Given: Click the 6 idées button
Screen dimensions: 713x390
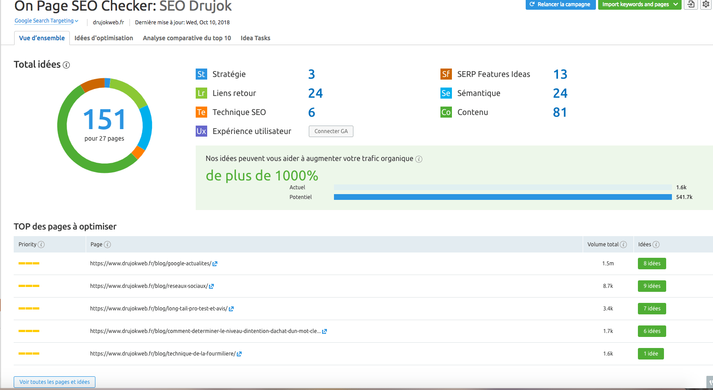Looking at the screenshot, I should pyautogui.click(x=652, y=331).
